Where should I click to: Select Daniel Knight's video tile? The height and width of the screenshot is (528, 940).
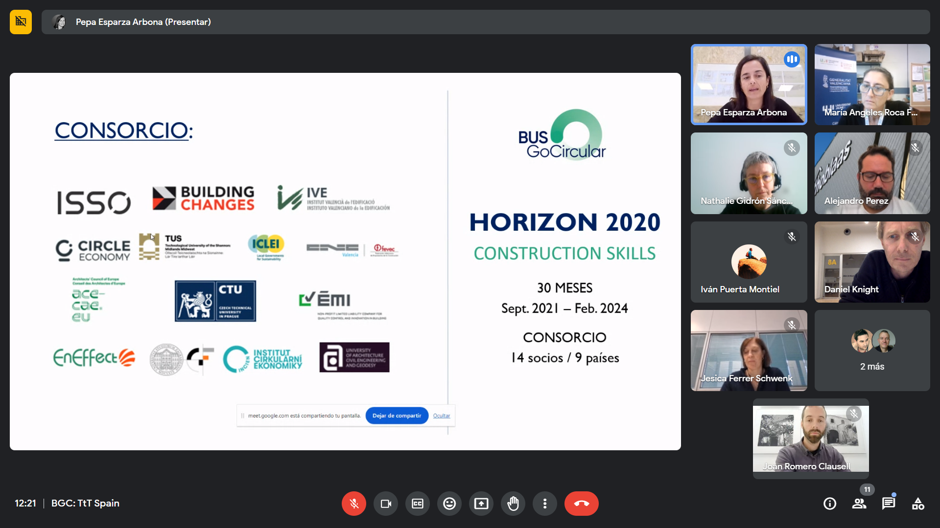tap(872, 262)
